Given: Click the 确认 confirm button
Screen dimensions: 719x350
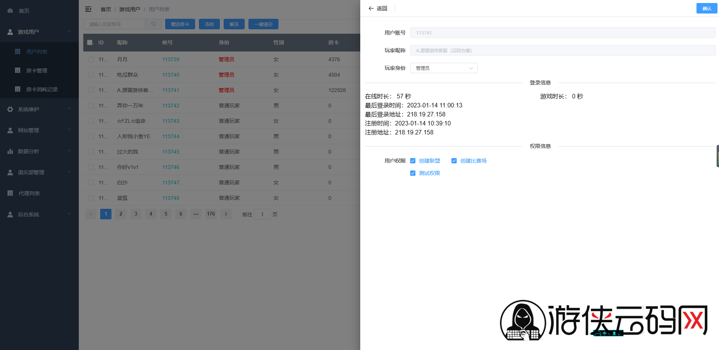Looking at the screenshot, I should pos(707,8).
